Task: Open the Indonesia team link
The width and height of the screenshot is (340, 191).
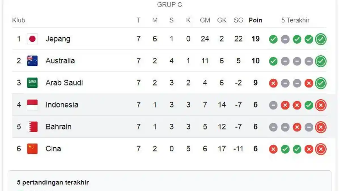Action: click(x=62, y=105)
